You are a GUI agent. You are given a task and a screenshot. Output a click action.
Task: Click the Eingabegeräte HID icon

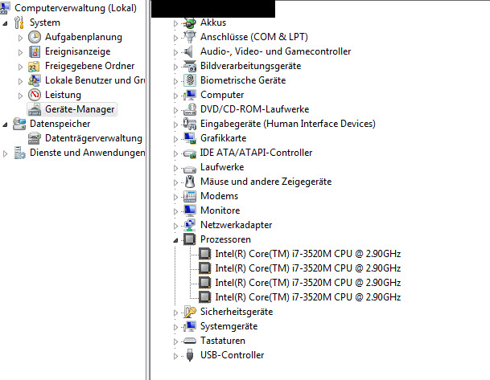(190, 124)
